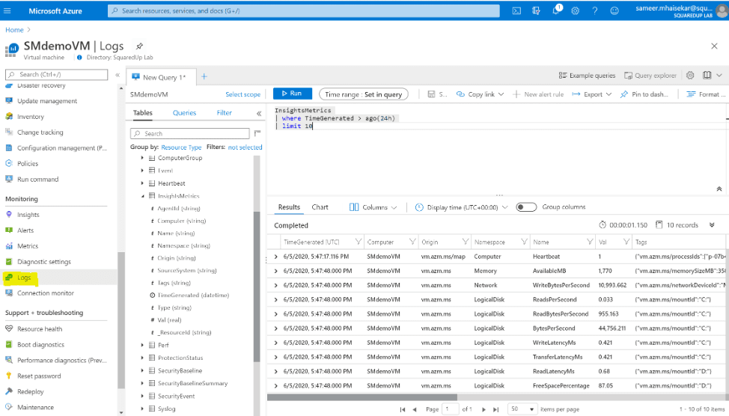Click the Select scope link
Screen dimensions: 729x416
(x=243, y=94)
